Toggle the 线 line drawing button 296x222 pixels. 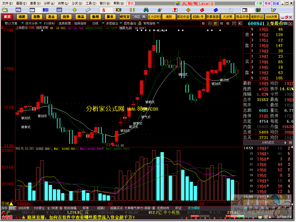click(222, 23)
